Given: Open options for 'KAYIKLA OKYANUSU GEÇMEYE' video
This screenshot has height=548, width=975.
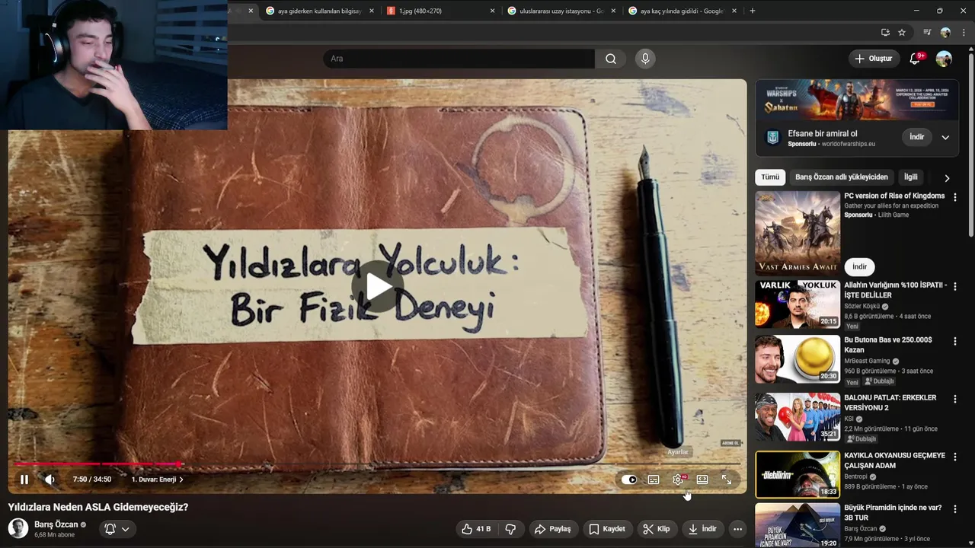Looking at the screenshot, I should [955, 457].
